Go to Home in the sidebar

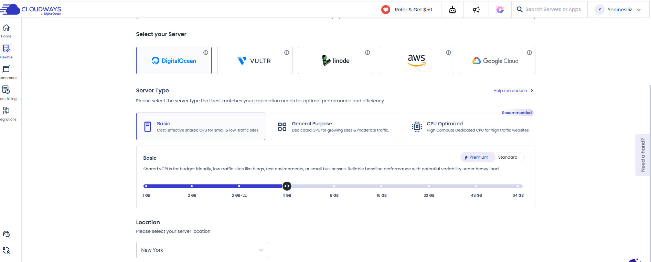(6, 31)
